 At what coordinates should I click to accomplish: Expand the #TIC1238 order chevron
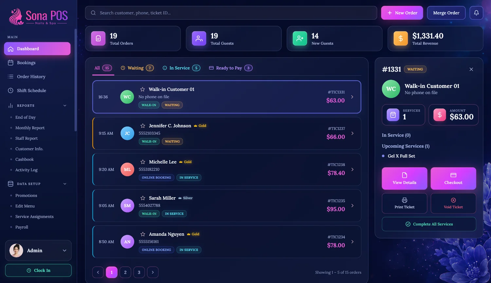click(x=352, y=169)
